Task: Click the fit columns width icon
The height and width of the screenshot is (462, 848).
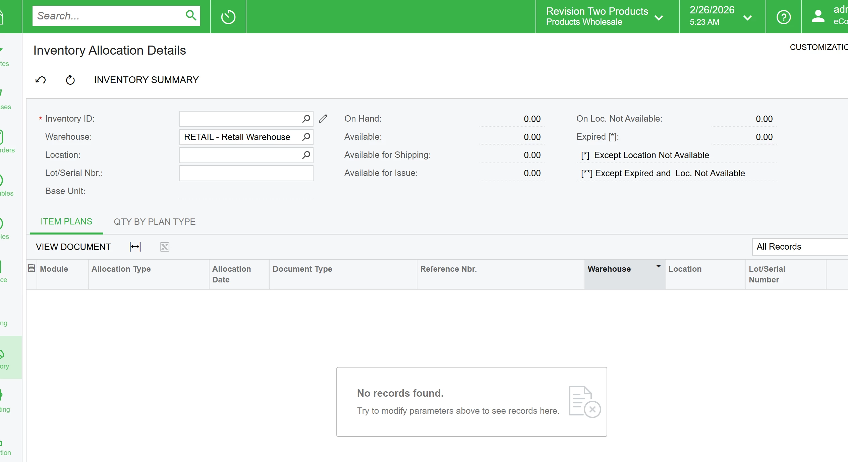Action: [135, 247]
